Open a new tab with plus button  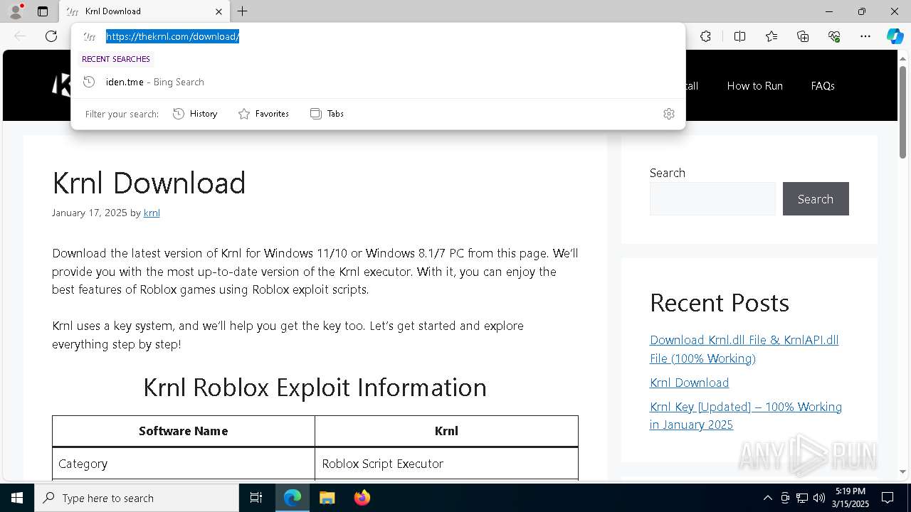pyautogui.click(x=243, y=11)
